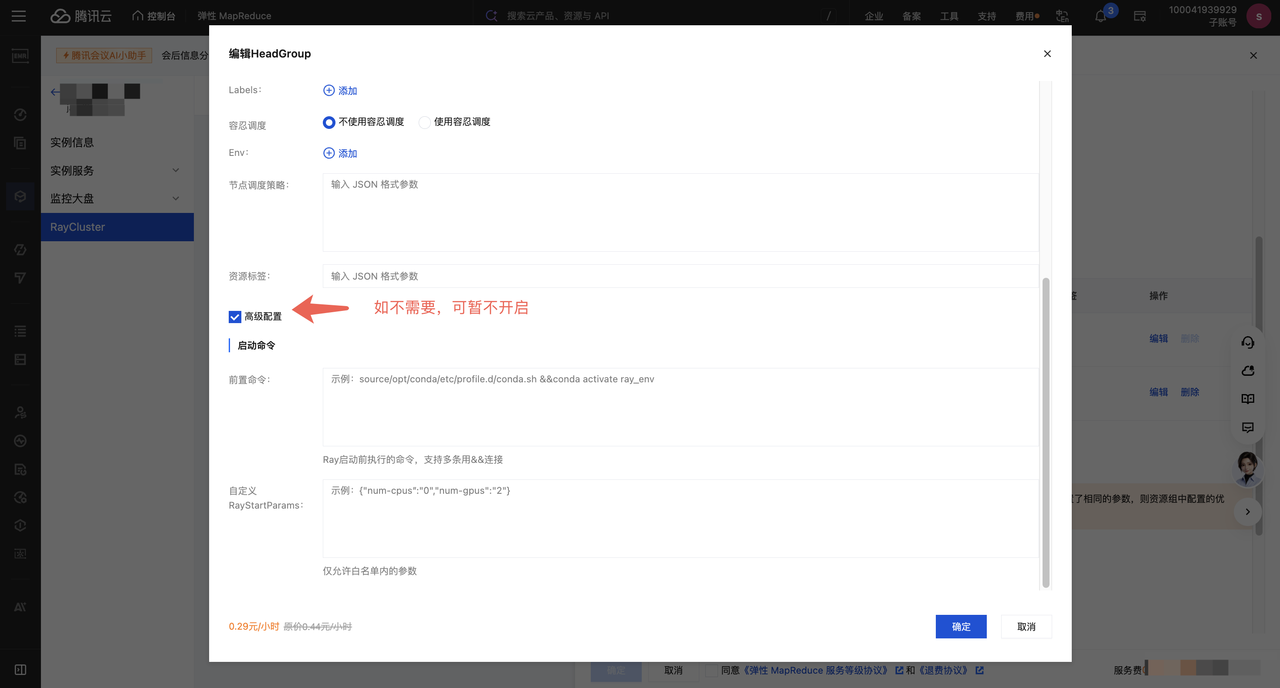This screenshot has width=1280, height=688.
Task: Open the 支持 top menu
Action: tap(987, 16)
